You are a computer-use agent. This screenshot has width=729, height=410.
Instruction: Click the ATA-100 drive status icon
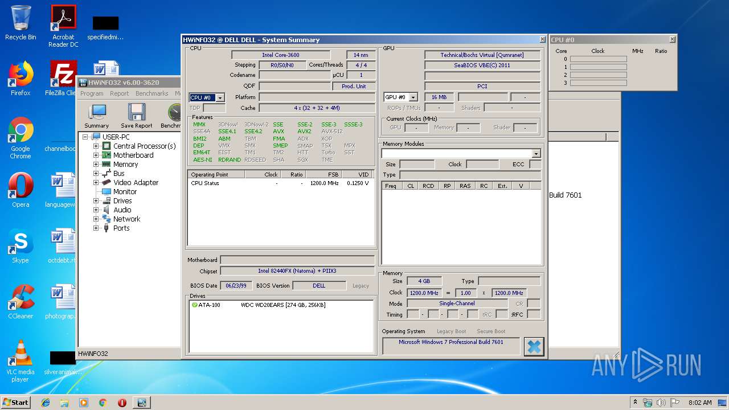195,305
